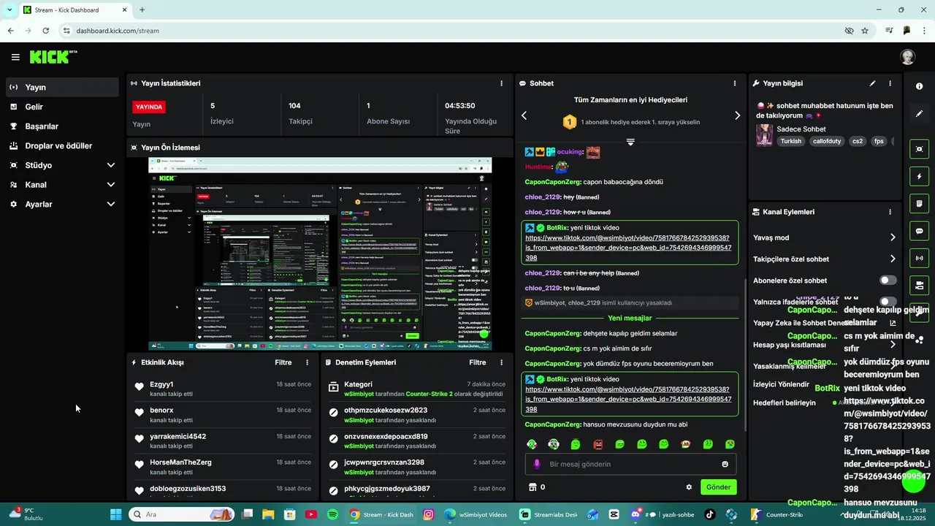Screen dimensions: 935x526
Task: Click the callofduty tag
Action: [x=827, y=141]
